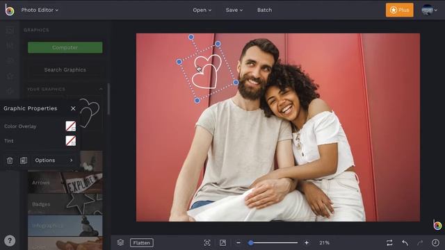
Task: Delete the graphic with the trash icon
Action: click(10, 160)
